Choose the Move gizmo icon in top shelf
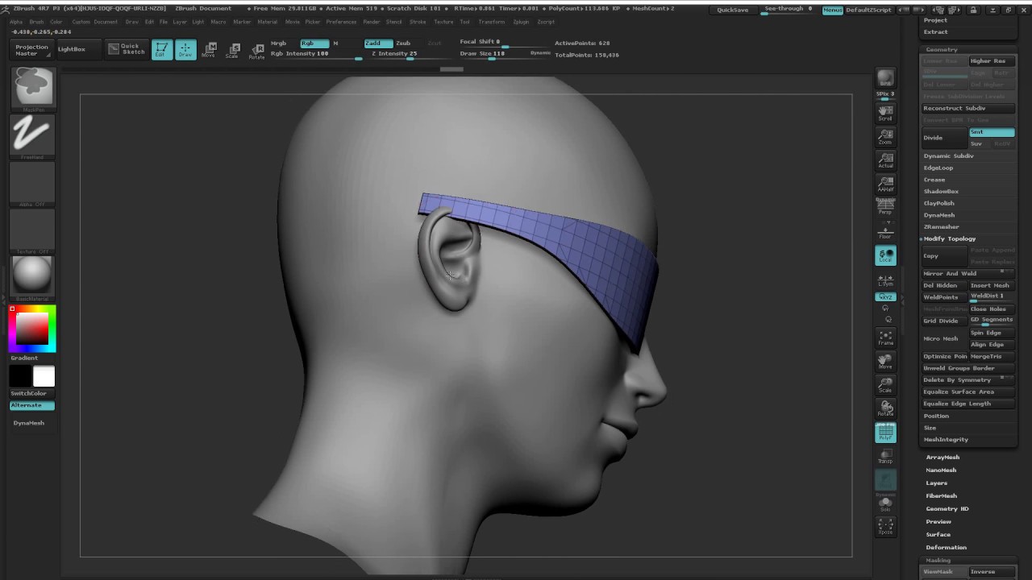 click(210, 49)
